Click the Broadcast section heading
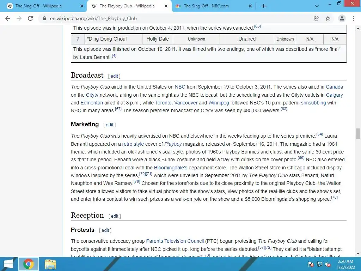The width and height of the screenshot is (361, 271). [87, 75]
